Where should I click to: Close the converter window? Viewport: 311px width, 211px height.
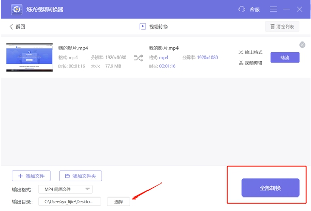(299, 9)
